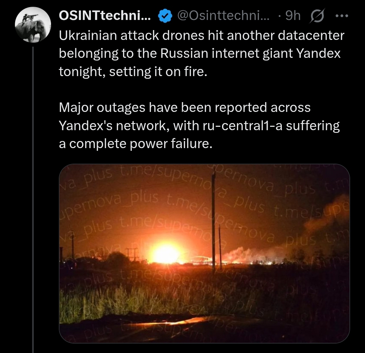Open the attached night explosion photo

(204, 253)
